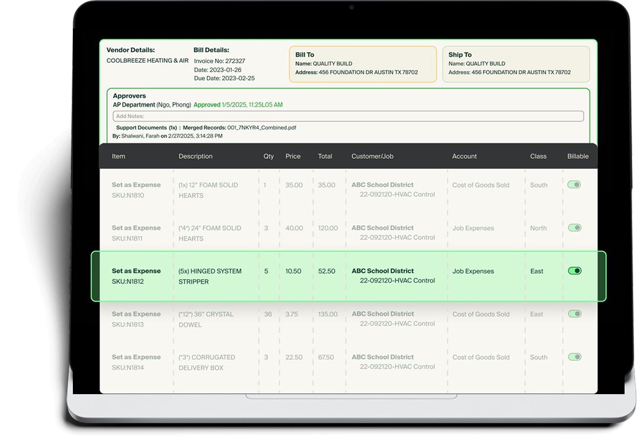Click the Item column header
The image size is (637, 438).
[x=119, y=156]
